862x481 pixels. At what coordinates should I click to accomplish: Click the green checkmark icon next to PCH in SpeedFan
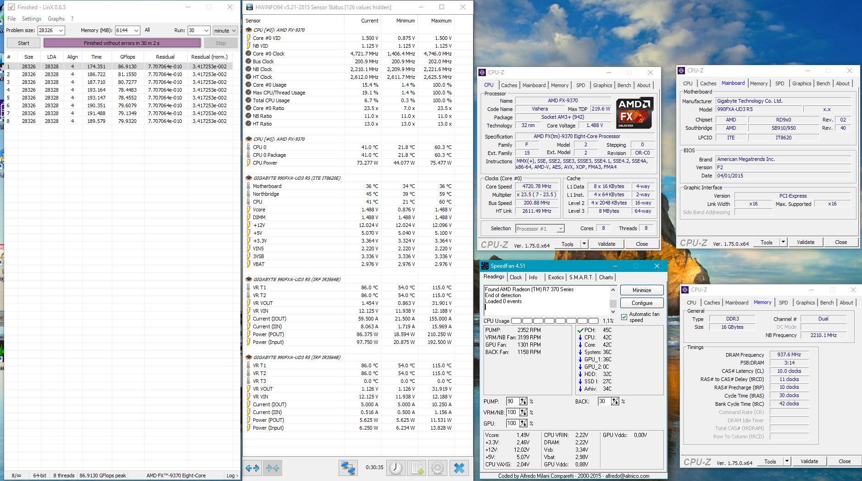[580, 330]
